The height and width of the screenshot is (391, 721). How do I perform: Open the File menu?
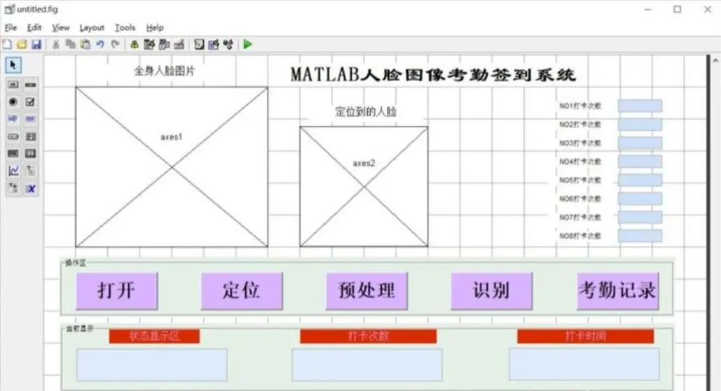11,27
